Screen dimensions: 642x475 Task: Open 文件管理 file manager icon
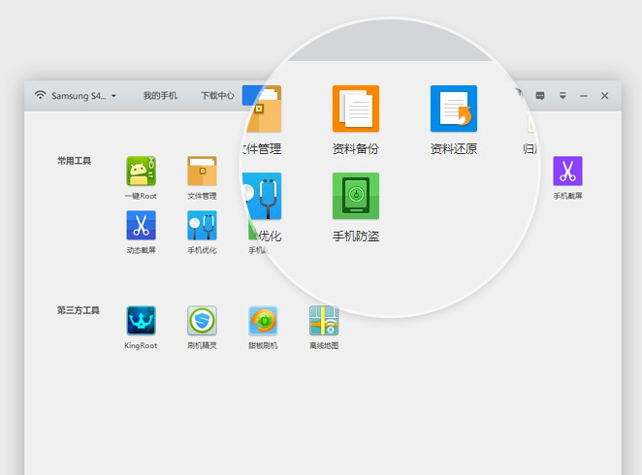(x=202, y=172)
